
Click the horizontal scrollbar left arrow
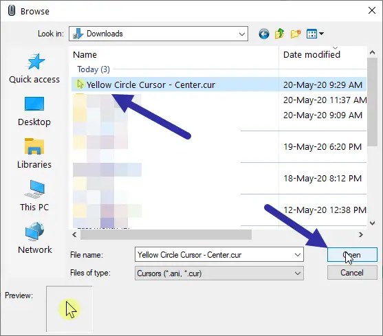pyautogui.click(x=74, y=235)
